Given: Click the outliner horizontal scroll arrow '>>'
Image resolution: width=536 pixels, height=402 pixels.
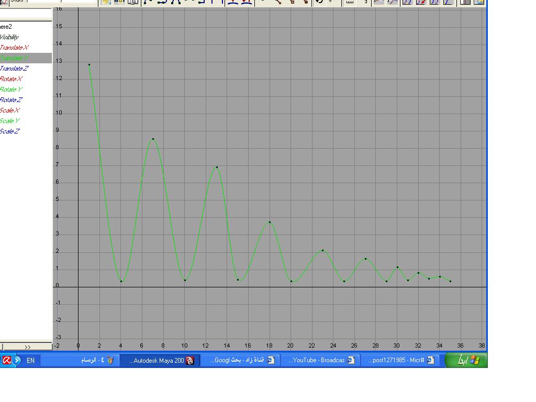Looking at the screenshot, I should tap(27, 347).
